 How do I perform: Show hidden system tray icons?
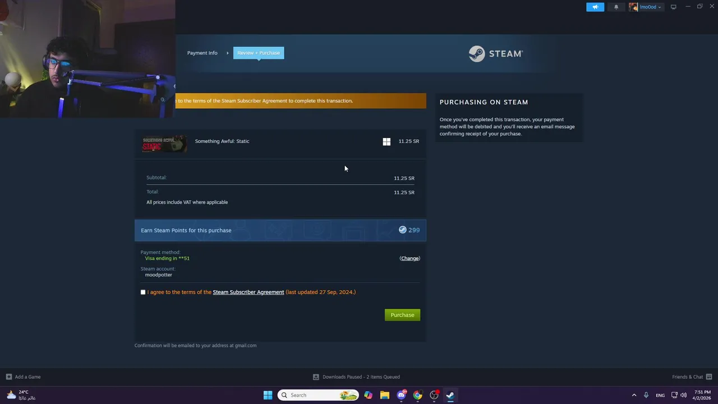point(634,395)
